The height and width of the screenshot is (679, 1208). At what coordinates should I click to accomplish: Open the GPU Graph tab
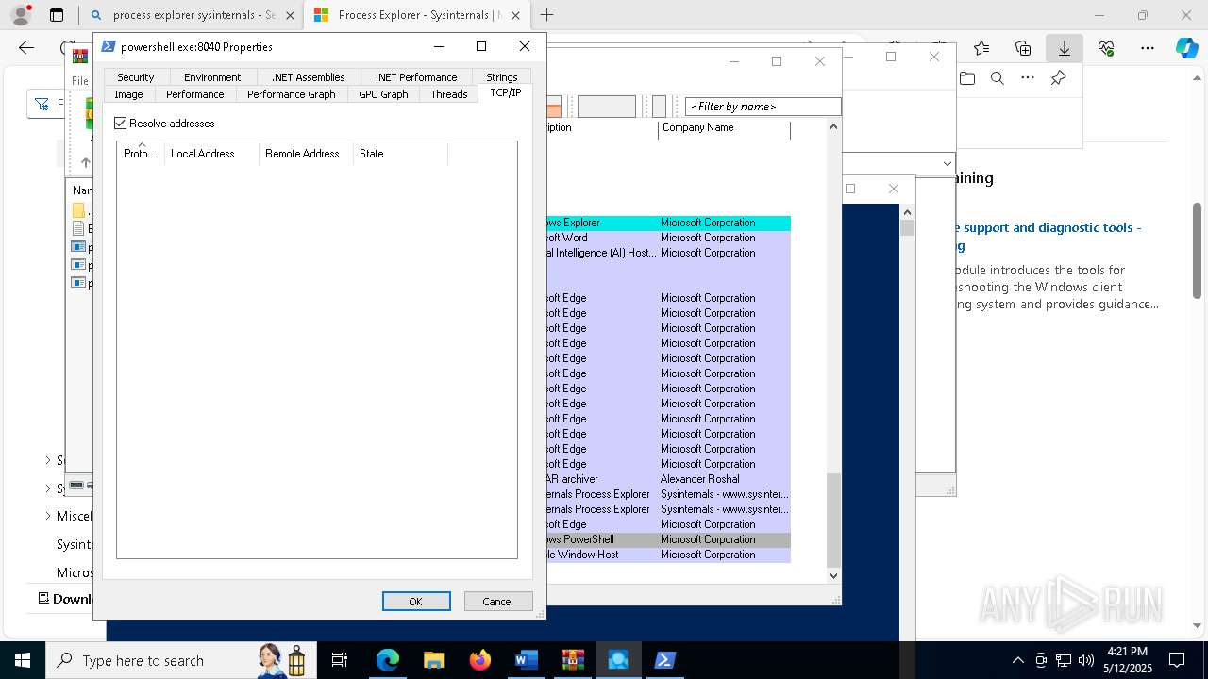pyautogui.click(x=383, y=94)
